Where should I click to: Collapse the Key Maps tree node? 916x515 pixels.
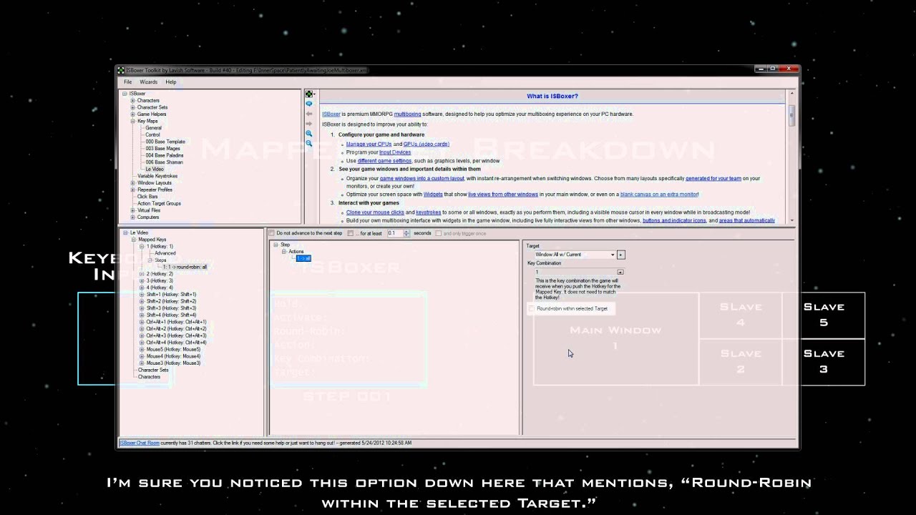pos(132,122)
